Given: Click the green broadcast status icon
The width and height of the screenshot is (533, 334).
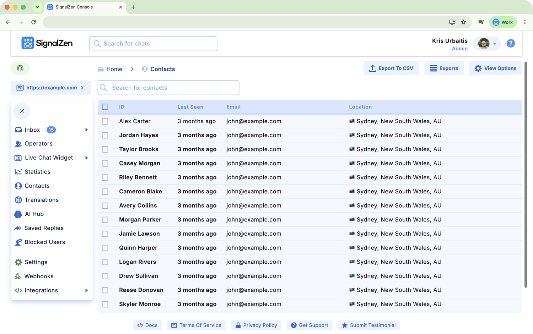Looking at the screenshot, I should tap(20, 68).
